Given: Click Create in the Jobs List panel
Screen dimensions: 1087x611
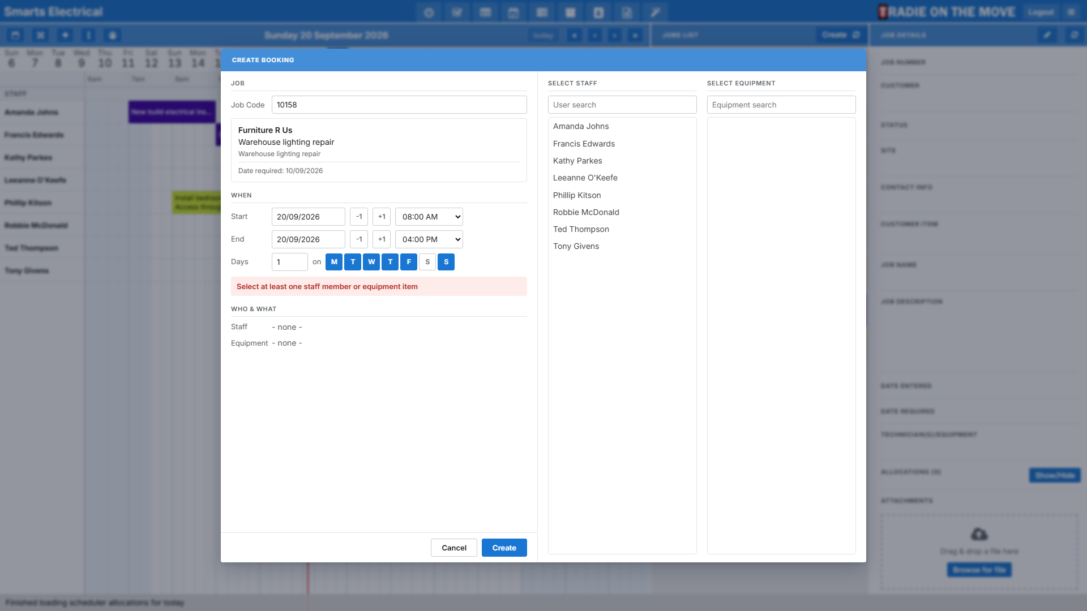Looking at the screenshot, I should [x=834, y=35].
